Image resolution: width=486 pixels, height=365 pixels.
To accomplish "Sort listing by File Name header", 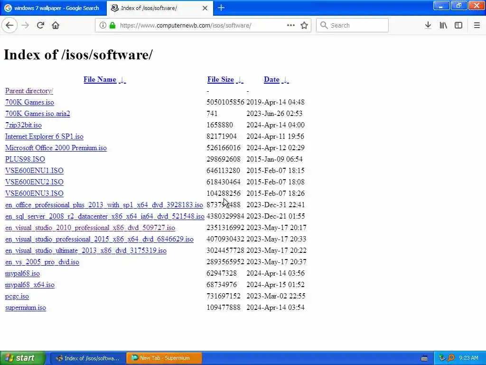I will click(100, 79).
